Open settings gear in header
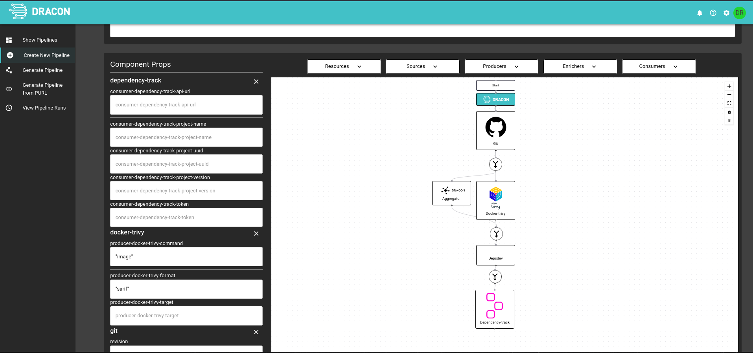This screenshot has height=353, width=753. click(726, 13)
